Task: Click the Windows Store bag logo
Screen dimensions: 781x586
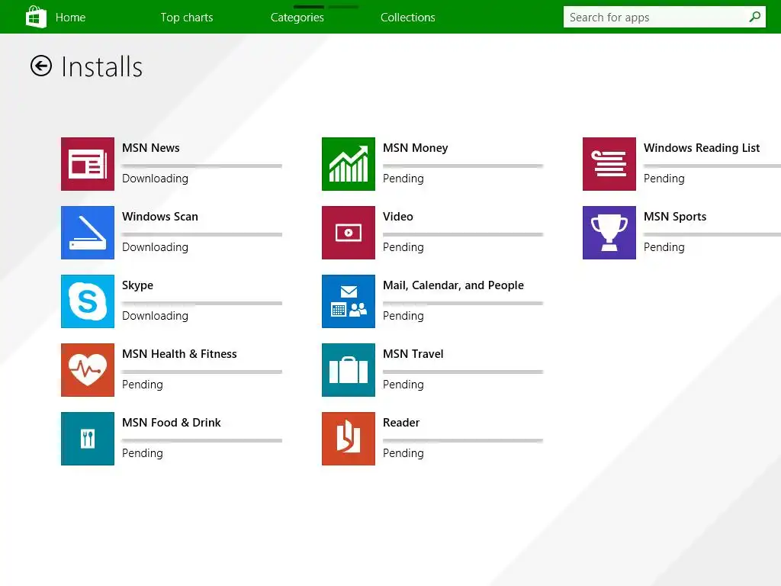Action: pyautogui.click(x=36, y=17)
